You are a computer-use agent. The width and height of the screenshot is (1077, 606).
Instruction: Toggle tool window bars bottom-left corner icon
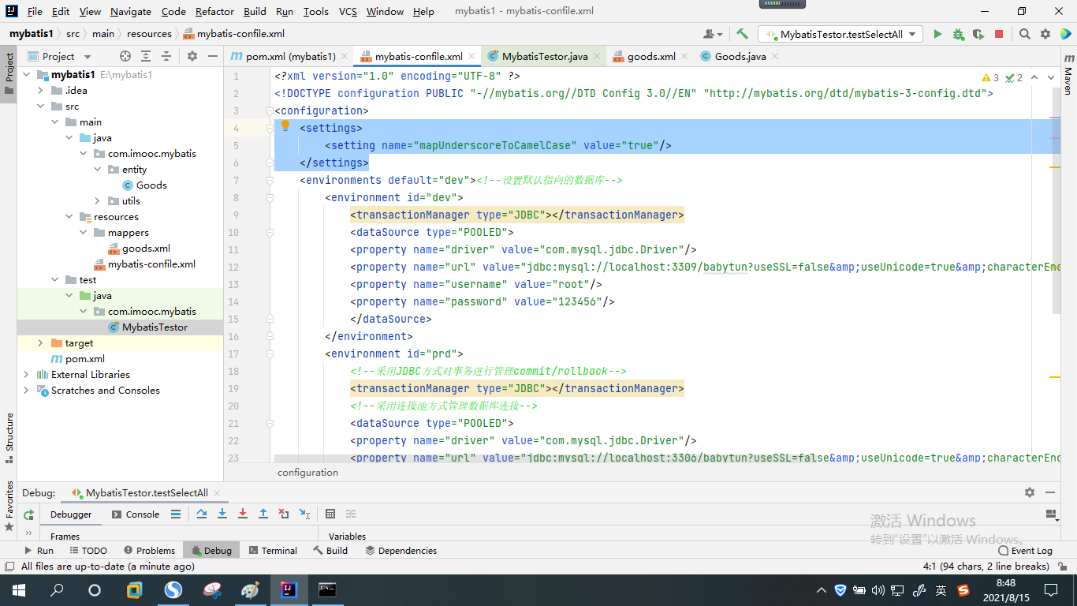click(9, 566)
